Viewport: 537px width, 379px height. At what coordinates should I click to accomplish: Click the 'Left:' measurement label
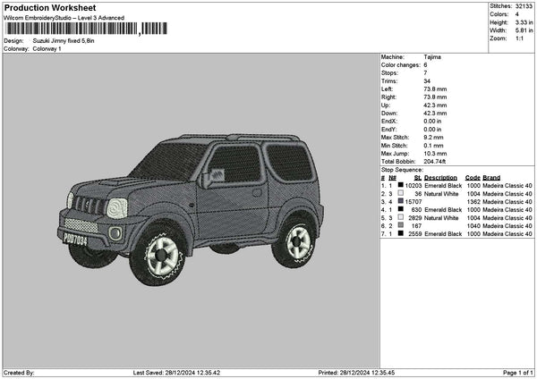pos(387,89)
